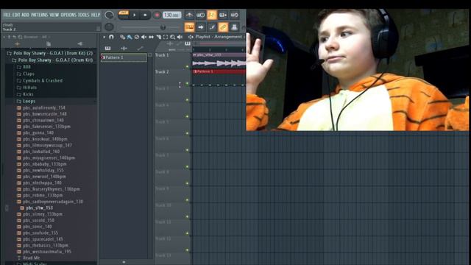Image resolution: width=471 pixels, height=265 pixels.
Task: Select pbs_sftw_153 in the Loops list
Action: coord(39,208)
